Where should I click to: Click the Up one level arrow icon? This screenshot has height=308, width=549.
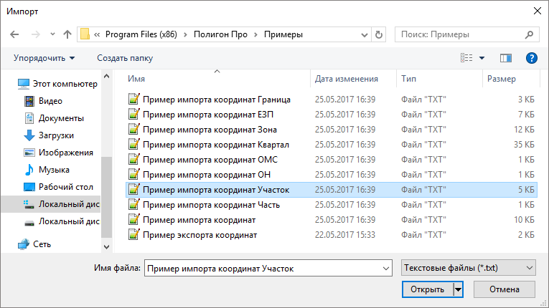(x=67, y=34)
